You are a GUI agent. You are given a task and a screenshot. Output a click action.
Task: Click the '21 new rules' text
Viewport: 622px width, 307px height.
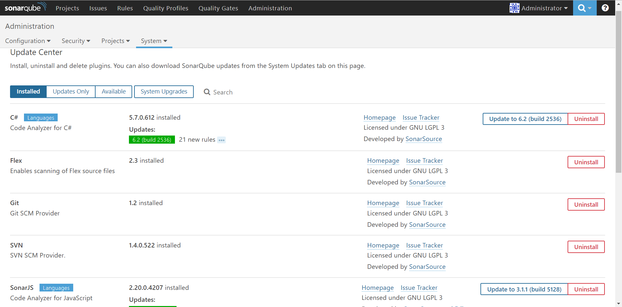(197, 139)
